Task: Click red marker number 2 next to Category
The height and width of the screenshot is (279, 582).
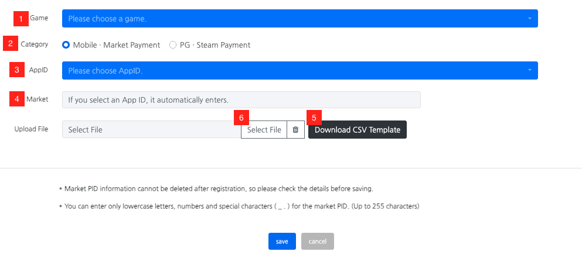Action: pyautogui.click(x=11, y=44)
